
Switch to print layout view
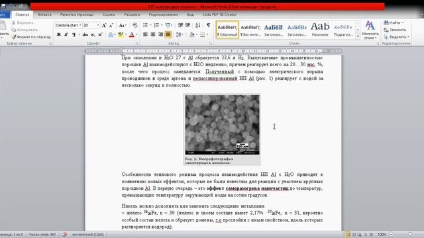click(x=347, y=235)
